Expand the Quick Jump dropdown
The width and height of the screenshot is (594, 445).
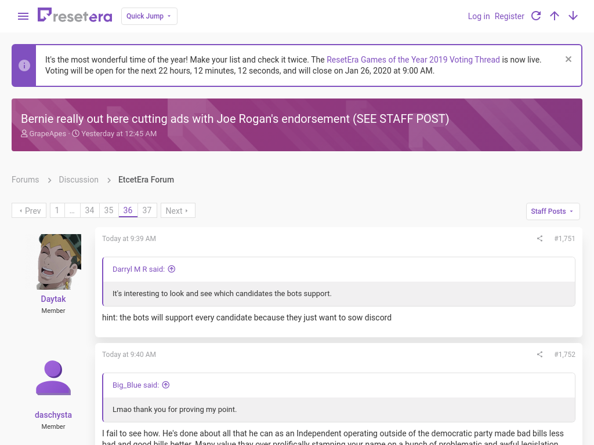point(149,16)
